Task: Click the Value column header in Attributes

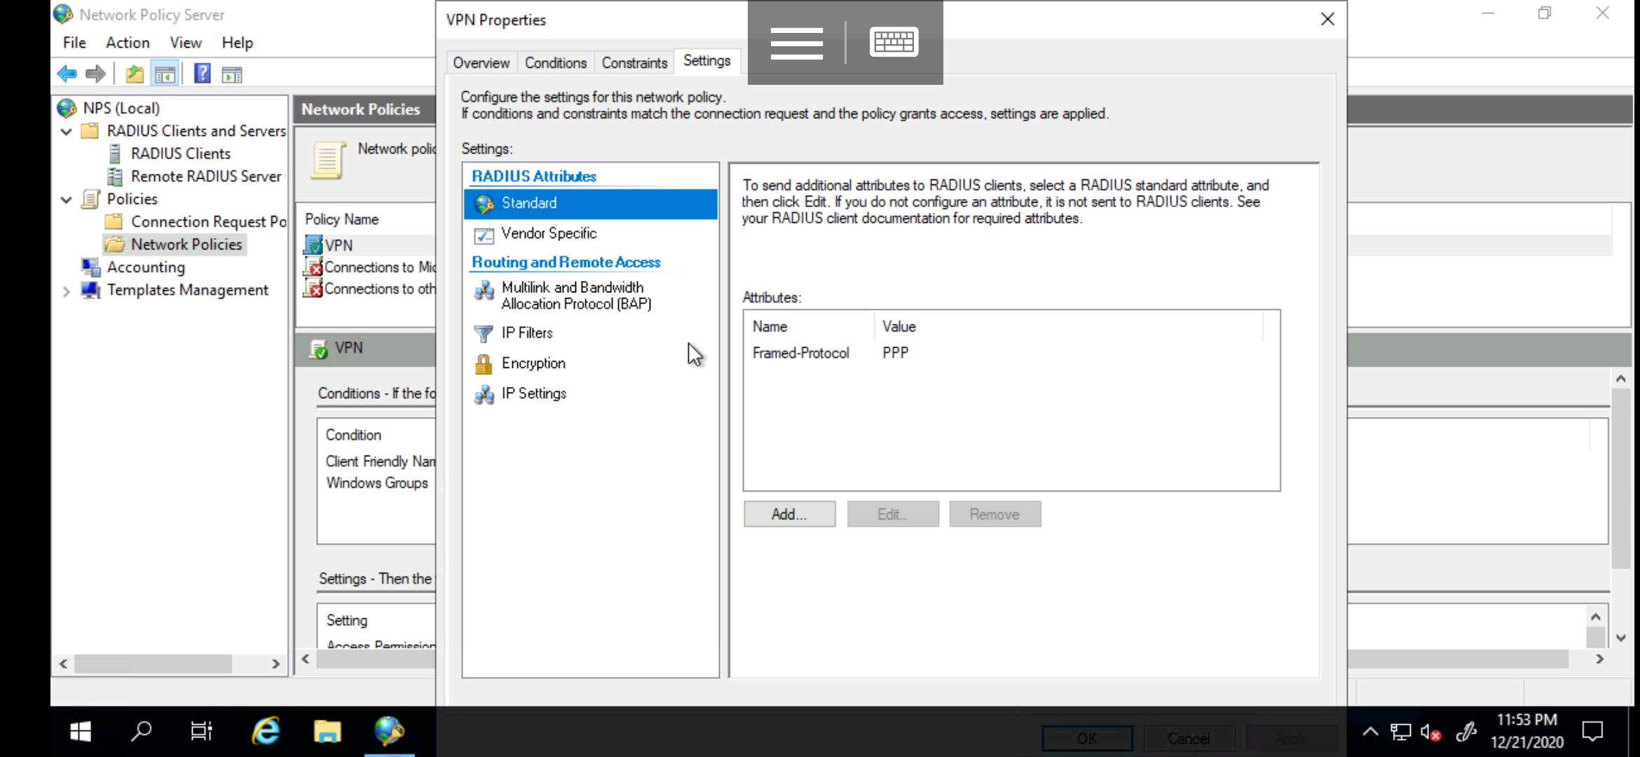Action: [x=1068, y=327]
